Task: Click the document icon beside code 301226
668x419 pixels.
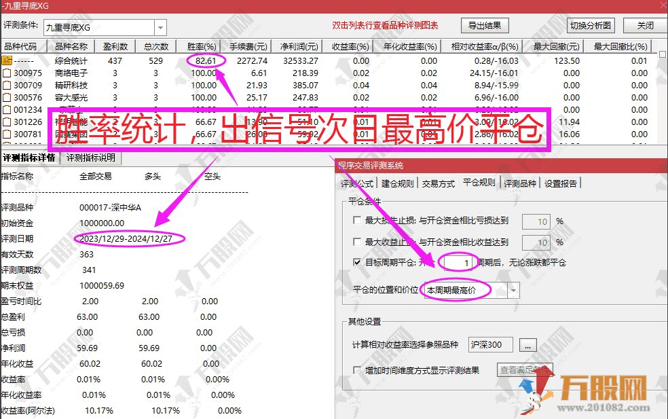Action: [7, 122]
